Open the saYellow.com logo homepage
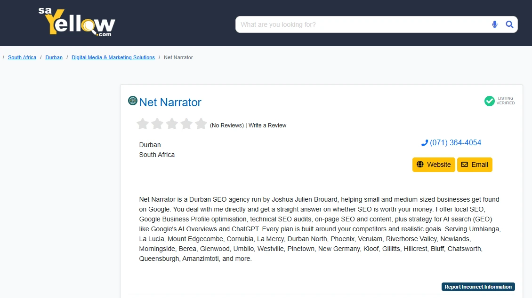This screenshot has width=532, height=298. pyautogui.click(x=77, y=22)
